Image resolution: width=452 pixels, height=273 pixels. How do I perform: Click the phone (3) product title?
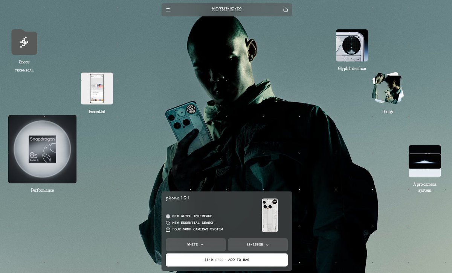178,198
